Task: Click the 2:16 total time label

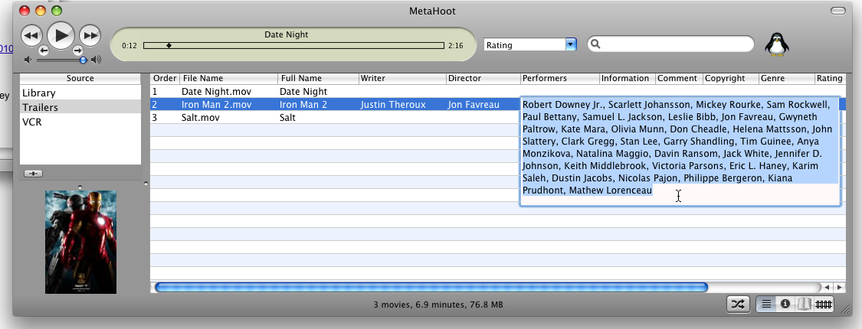Action: click(456, 46)
